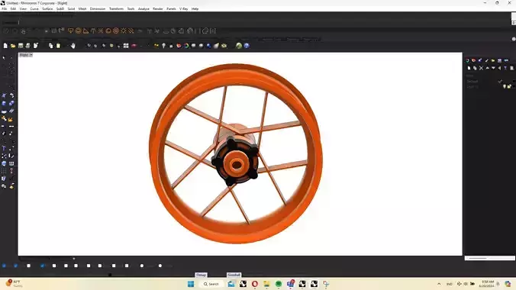Click the blue Help question mark icon
Screen dimensions: 516x290
pyautogui.click(x=247, y=46)
